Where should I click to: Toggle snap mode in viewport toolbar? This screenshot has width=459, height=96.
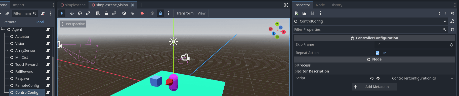132,13
